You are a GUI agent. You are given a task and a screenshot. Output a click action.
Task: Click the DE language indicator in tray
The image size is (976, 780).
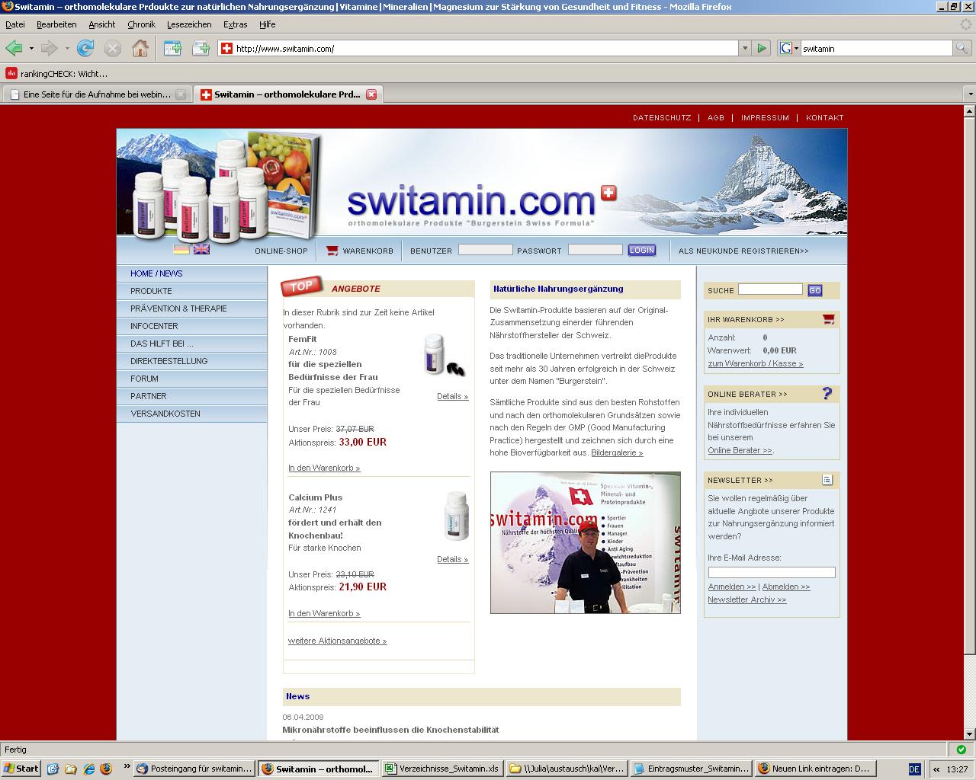[x=914, y=769]
